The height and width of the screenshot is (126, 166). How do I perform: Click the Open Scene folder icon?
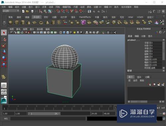click(27, 11)
